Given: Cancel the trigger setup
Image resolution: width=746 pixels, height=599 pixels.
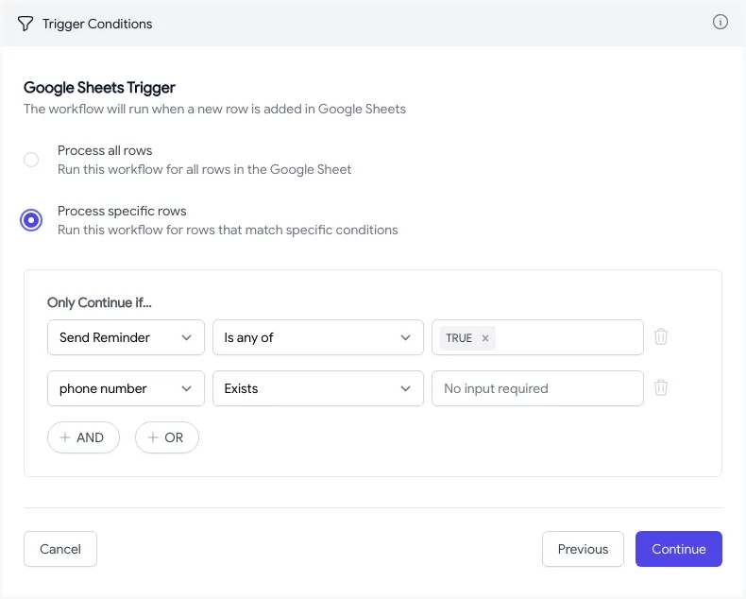Looking at the screenshot, I should [60, 549].
